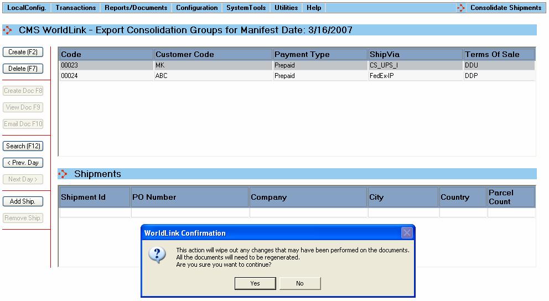Image resolution: width=549 pixels, height=301 pixels.
Task: Go to the previous day
Action: pyautogui.click(x=23, y=163)
